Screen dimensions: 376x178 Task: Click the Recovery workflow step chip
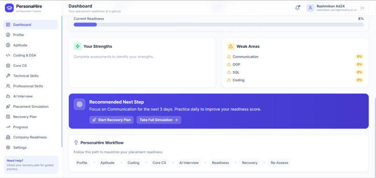pyautogui.click(x=250, y=163)
